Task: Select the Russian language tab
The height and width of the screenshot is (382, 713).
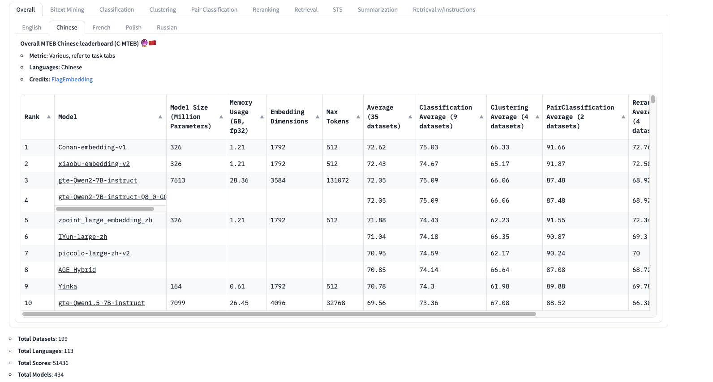Action: tap(167, 27)
